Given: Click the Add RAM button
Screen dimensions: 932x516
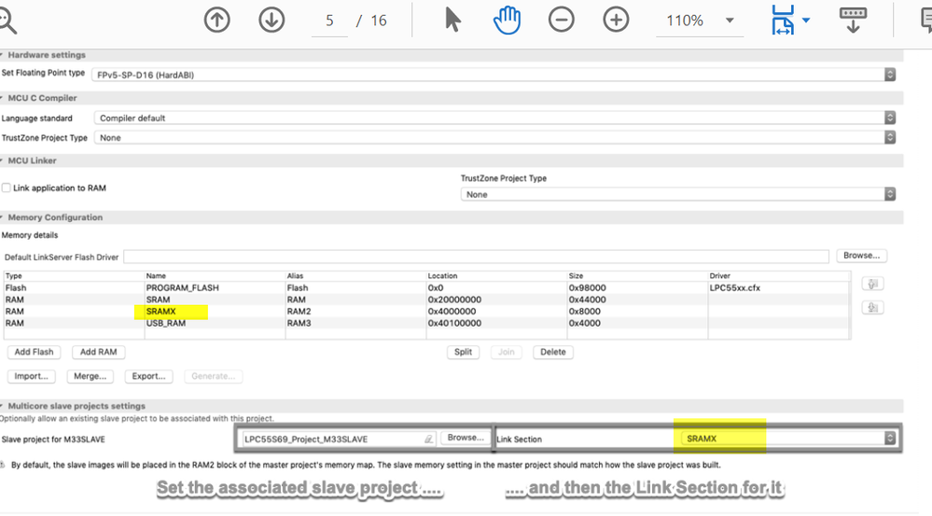Looking at the screenshot, I should pos(99,352).
